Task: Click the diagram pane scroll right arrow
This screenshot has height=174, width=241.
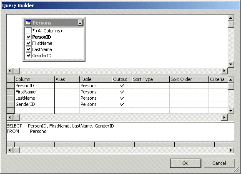Action: coord(224,71)
